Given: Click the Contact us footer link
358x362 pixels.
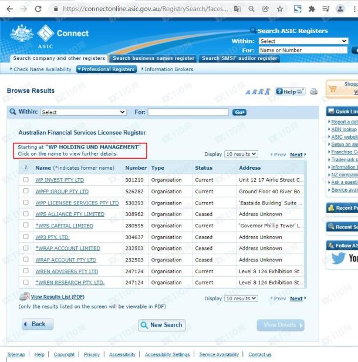Looking at the screenshot, I should coord(260,354).
